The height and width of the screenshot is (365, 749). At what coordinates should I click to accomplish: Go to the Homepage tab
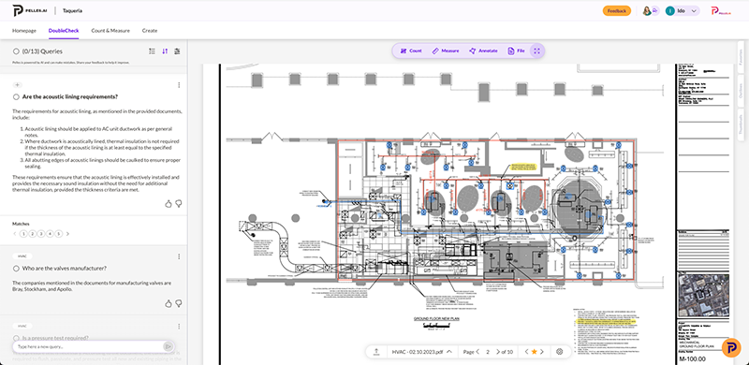[24, 31]
